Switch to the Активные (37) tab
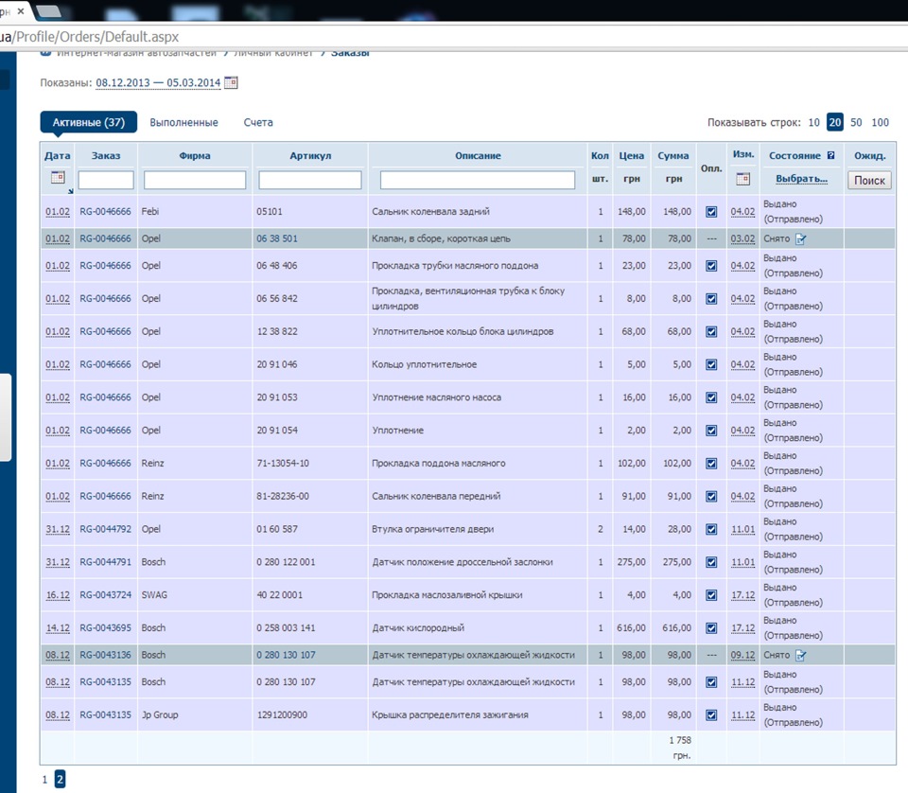 point(89,122)
